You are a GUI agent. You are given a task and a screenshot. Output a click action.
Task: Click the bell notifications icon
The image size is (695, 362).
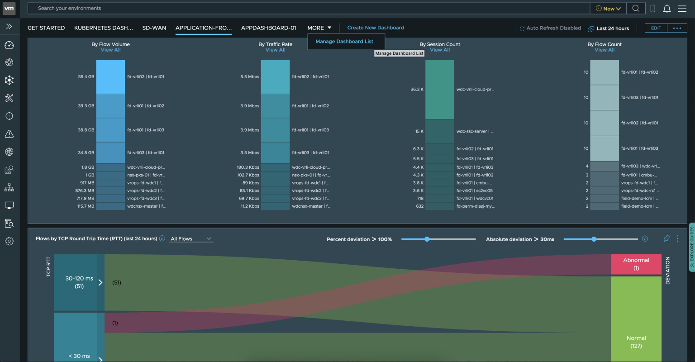point(666,9)
